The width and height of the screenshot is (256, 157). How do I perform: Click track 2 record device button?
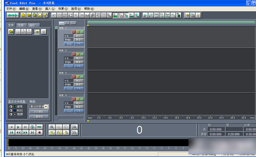[x=79, y=62]
